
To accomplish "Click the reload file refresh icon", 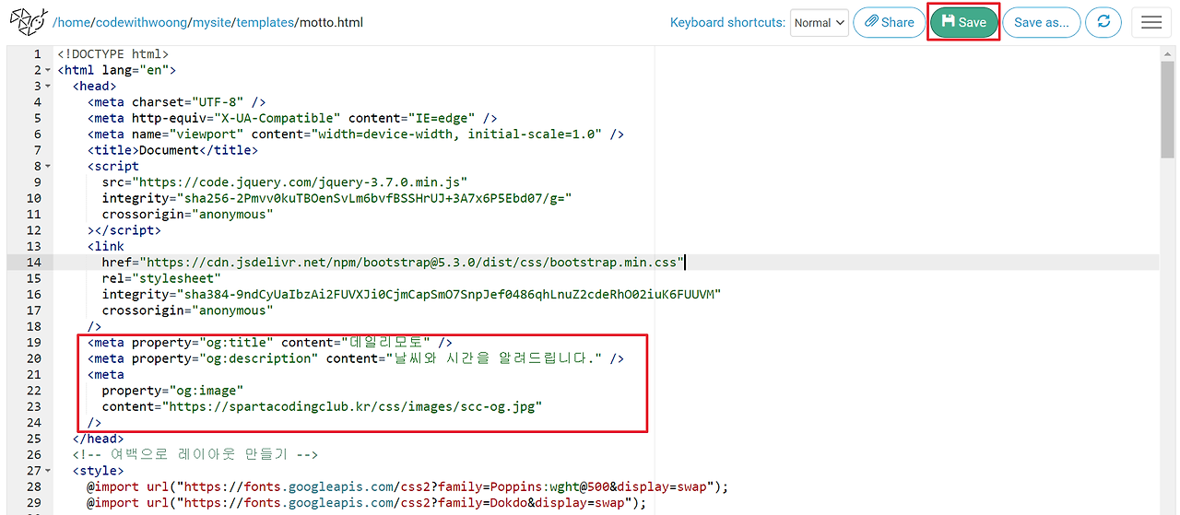I will click(1103, 22).
